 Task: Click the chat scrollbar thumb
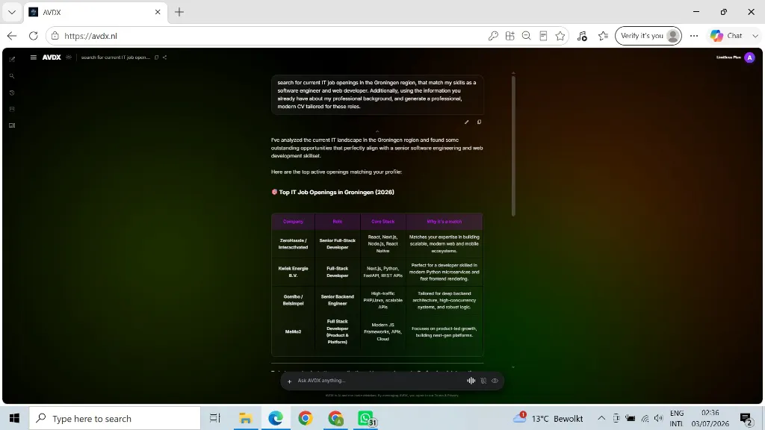click(513, 146)
